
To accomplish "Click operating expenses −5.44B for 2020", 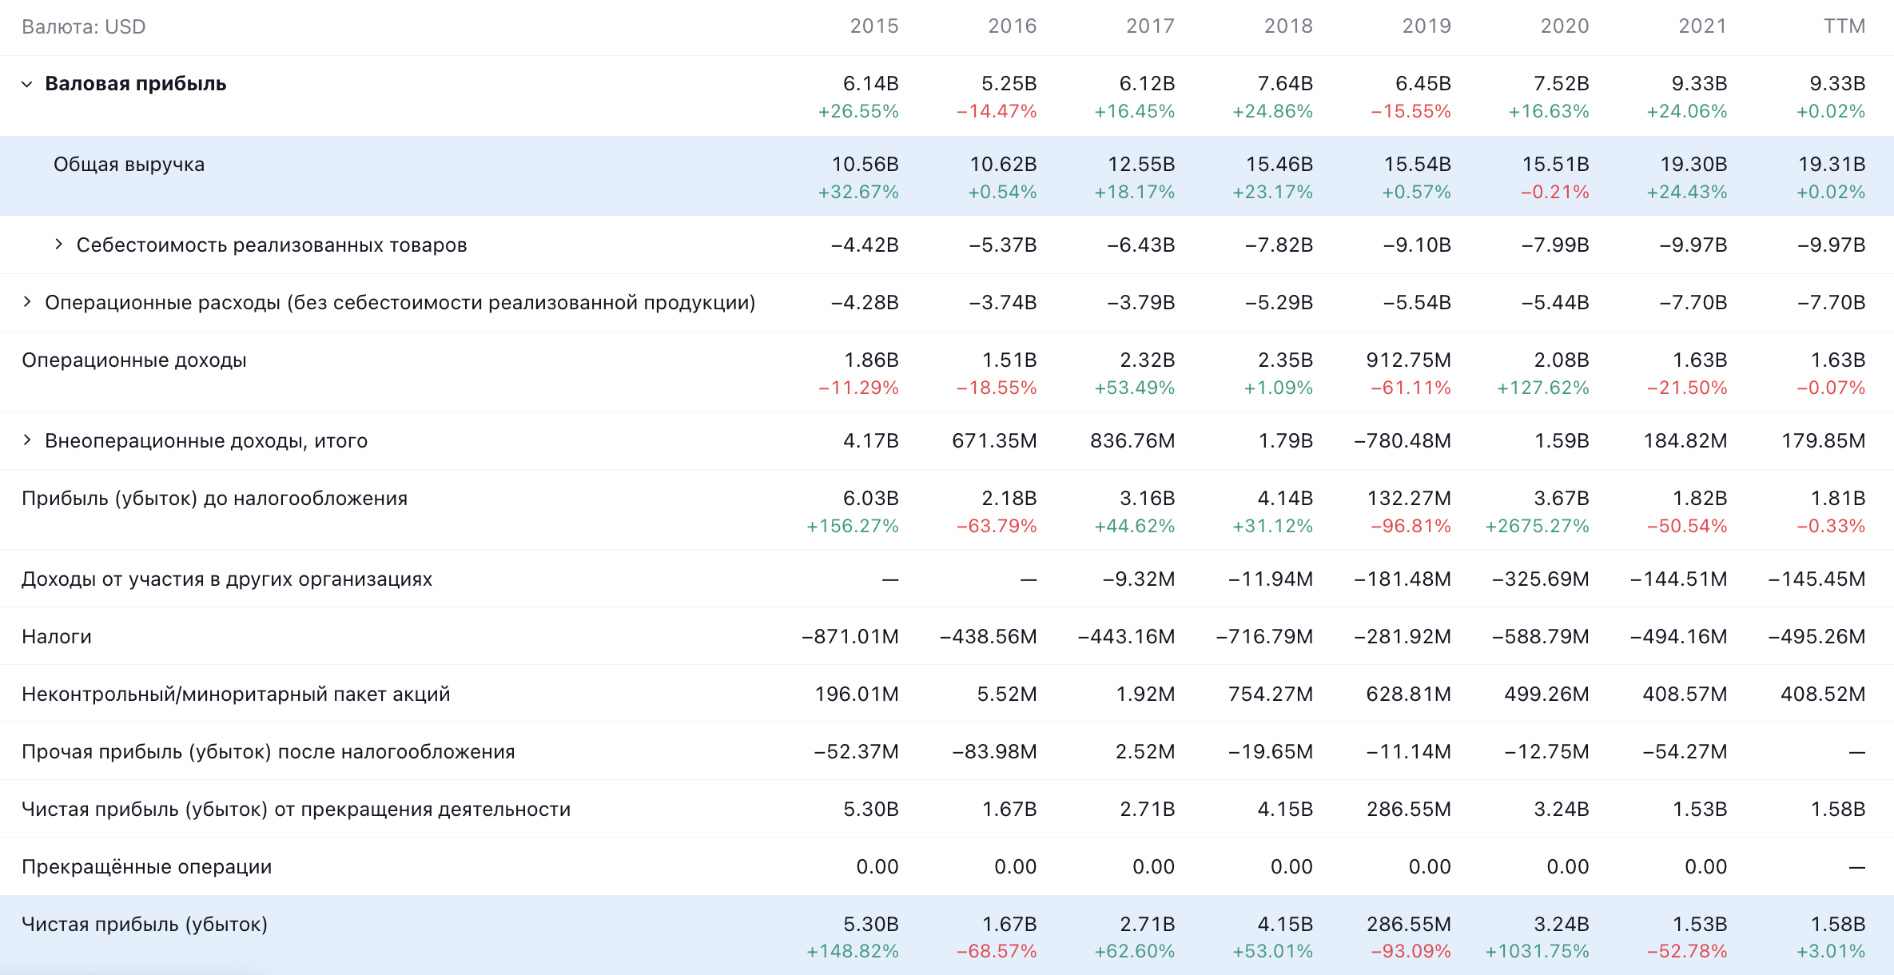I will click(1555, 303).
